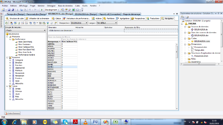Open the Development configuration dropdown
This screenshot has width=223, height=125.
coord(58,10)
